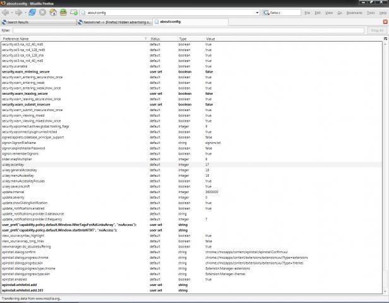Open the Forward history dropdown arrow
Viewport: 389px width, 303px height.
pos(25,13)
